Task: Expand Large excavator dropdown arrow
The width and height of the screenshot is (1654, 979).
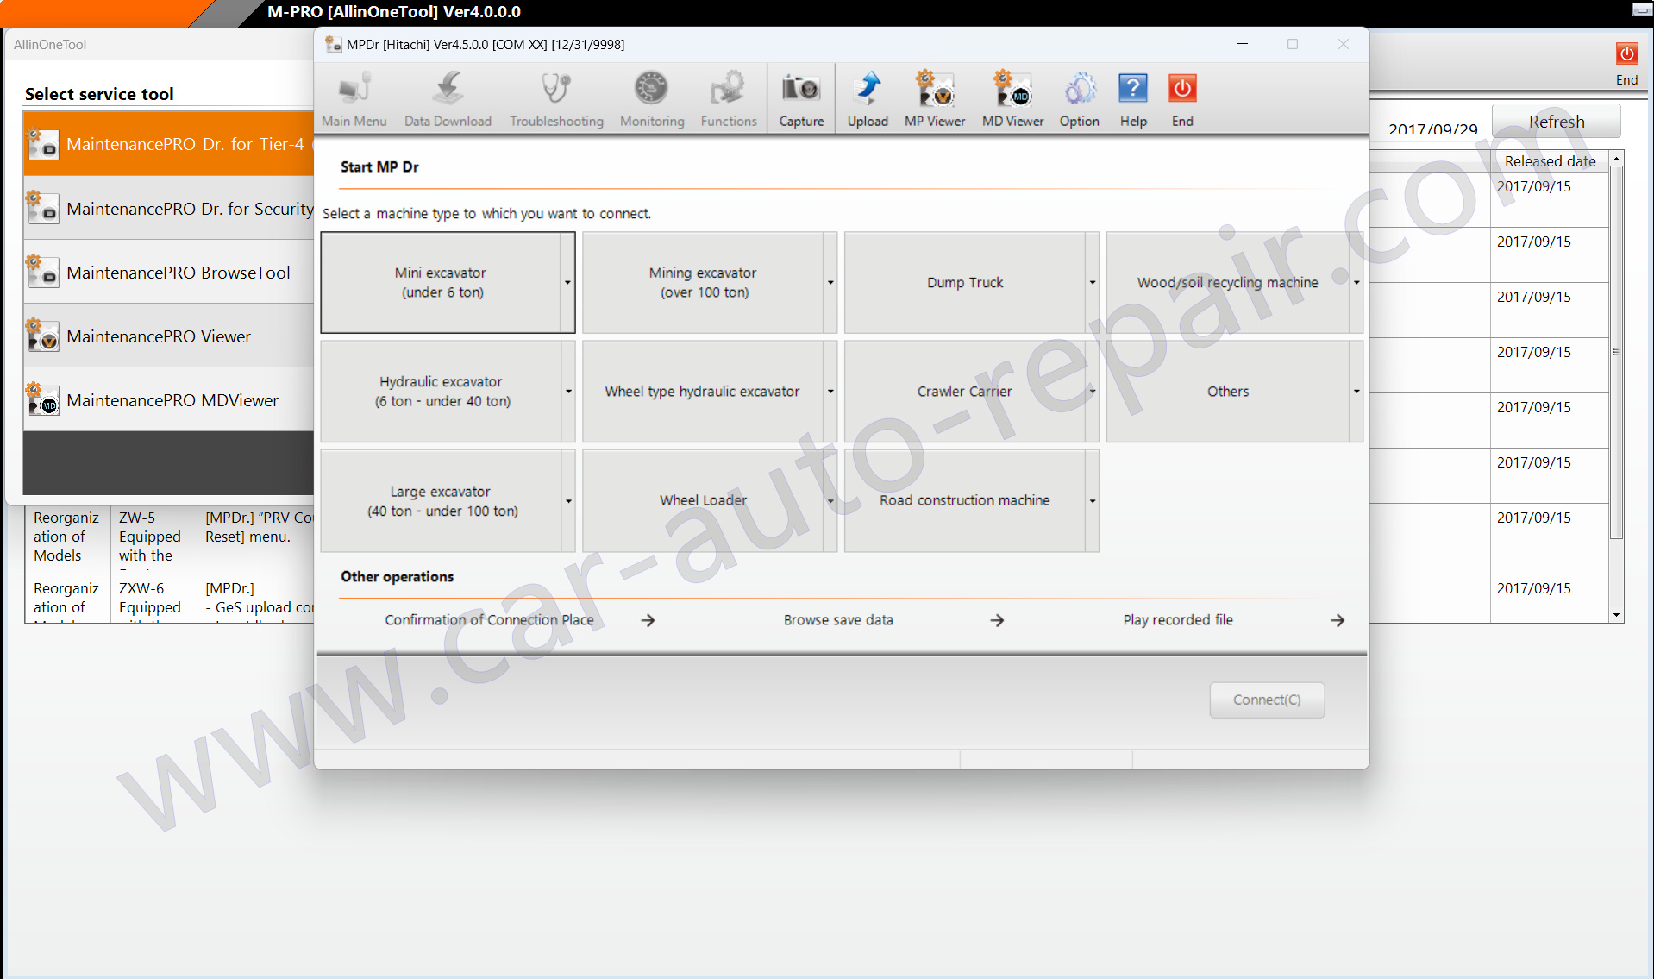Action: click(568, 501)
